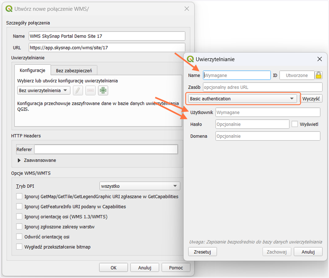Click the ID field showing Utworzone
Viewport: 329px width, 278px height.
click(x=297, y=75)
